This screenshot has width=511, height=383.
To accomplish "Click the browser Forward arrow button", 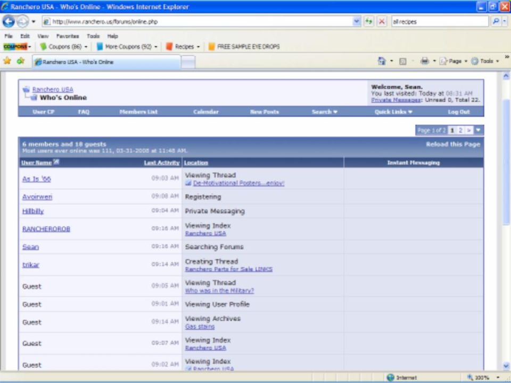I will (x=22, y=21).
